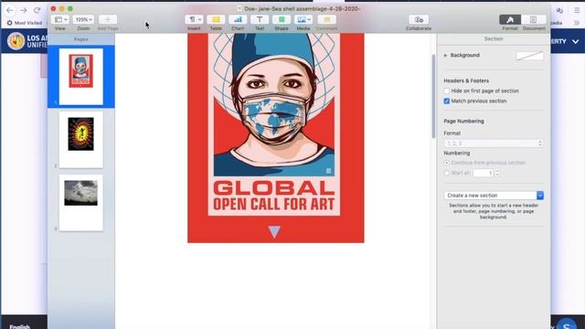Expand the chevron in the website header
Screen dimensions: 585x329
pyautogui.click(x=576, y=41)
